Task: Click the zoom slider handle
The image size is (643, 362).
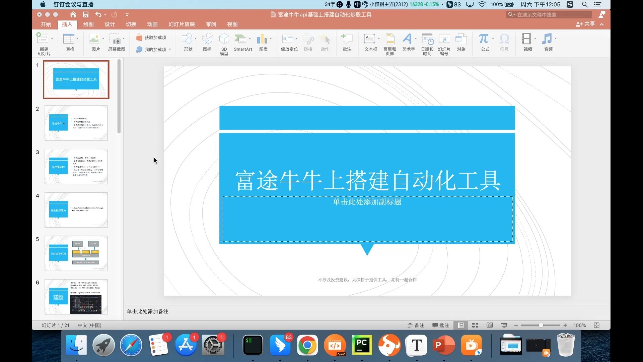Action: click(x=541, y=325)
